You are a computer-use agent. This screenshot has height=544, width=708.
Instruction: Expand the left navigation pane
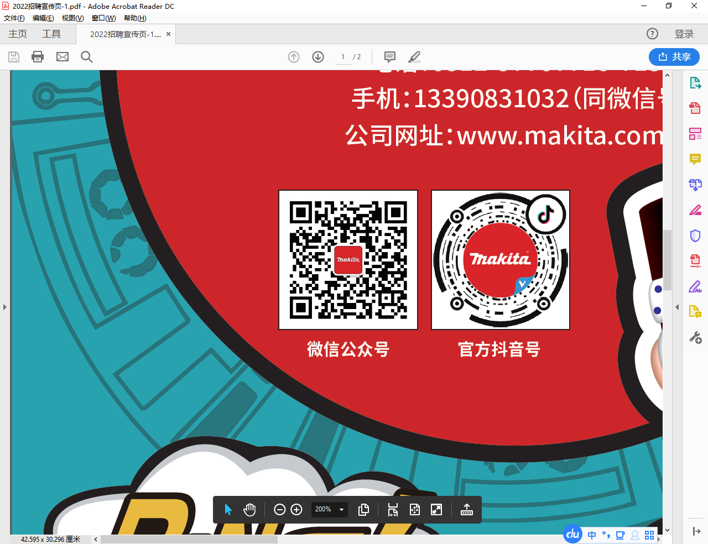(5, 307)
